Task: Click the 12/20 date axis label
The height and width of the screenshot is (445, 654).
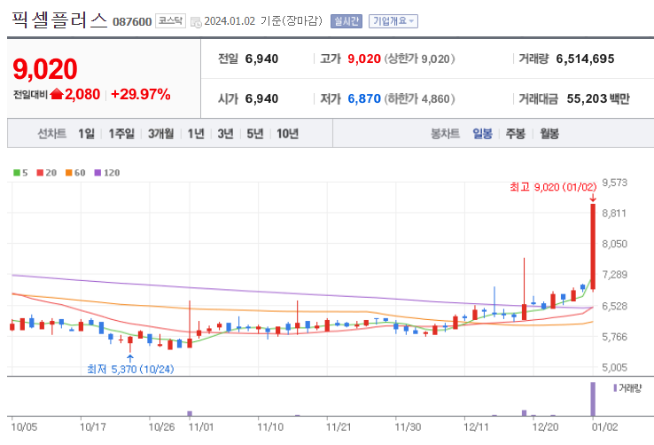Action: [x=546, y=427]
